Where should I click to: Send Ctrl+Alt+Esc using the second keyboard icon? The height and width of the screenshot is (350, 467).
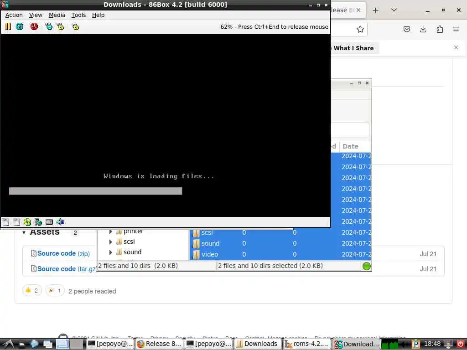(x=61, y=26)
